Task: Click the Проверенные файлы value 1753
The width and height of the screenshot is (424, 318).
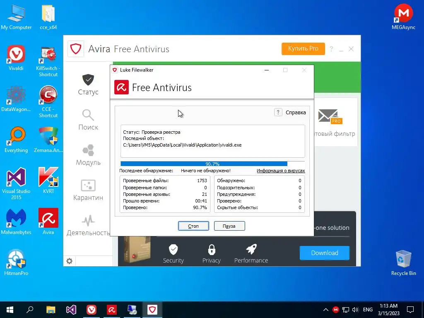Action: [x=202, y=181]
